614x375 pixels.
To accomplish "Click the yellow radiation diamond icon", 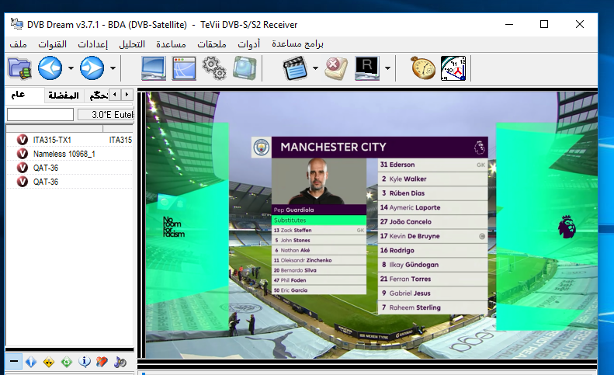I will (x=49, y=362).
